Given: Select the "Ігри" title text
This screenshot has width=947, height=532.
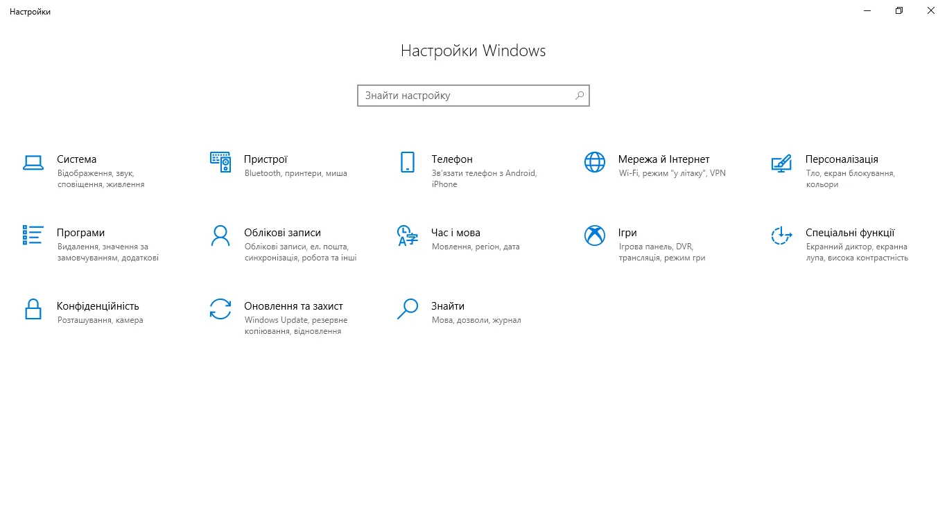Looking at the screenshot, I should (x=627, y=233).
